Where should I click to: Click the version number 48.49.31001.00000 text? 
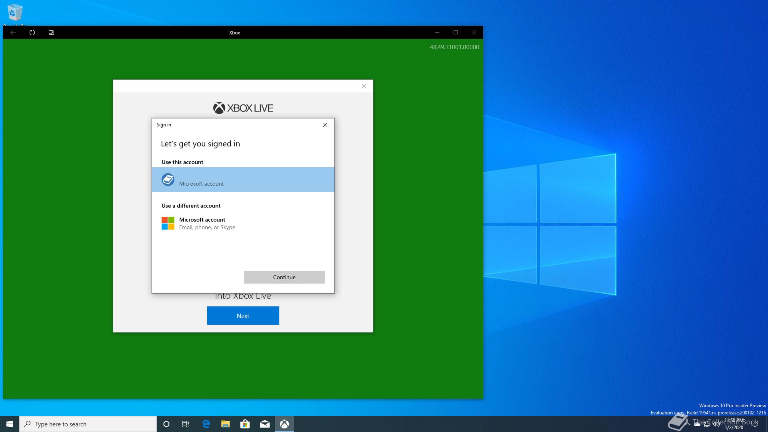tap(454, 47)
